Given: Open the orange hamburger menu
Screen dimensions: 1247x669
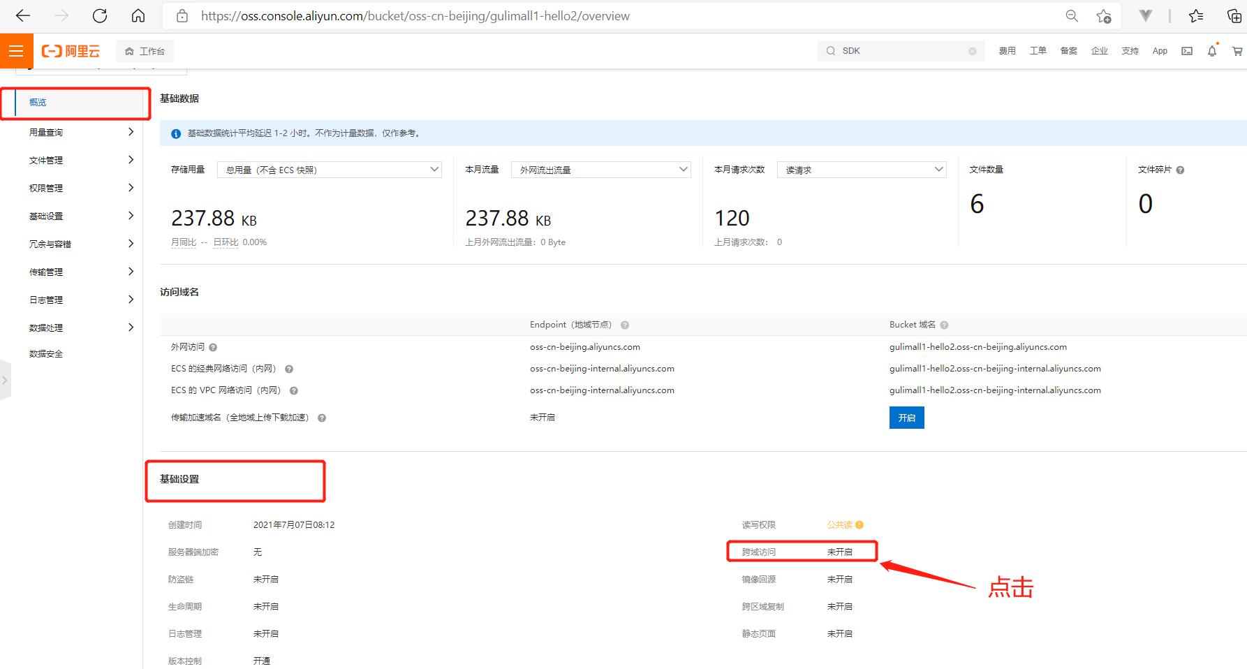Looking at the screenshot, I should tap(16, 51).
